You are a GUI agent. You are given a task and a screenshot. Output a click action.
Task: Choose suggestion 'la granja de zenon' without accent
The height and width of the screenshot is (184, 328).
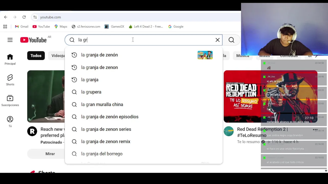[143, 67]
